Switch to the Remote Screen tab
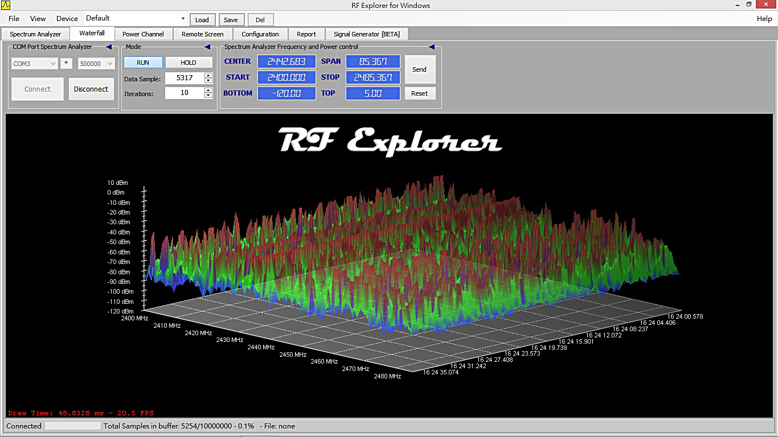 203,34
